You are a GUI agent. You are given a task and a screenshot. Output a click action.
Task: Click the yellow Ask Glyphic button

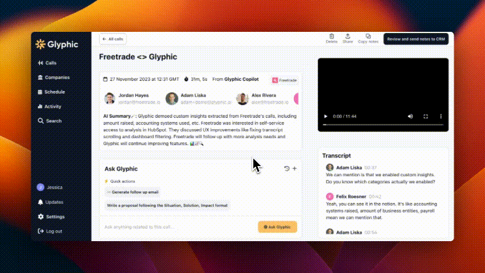[x=277, y=227]
